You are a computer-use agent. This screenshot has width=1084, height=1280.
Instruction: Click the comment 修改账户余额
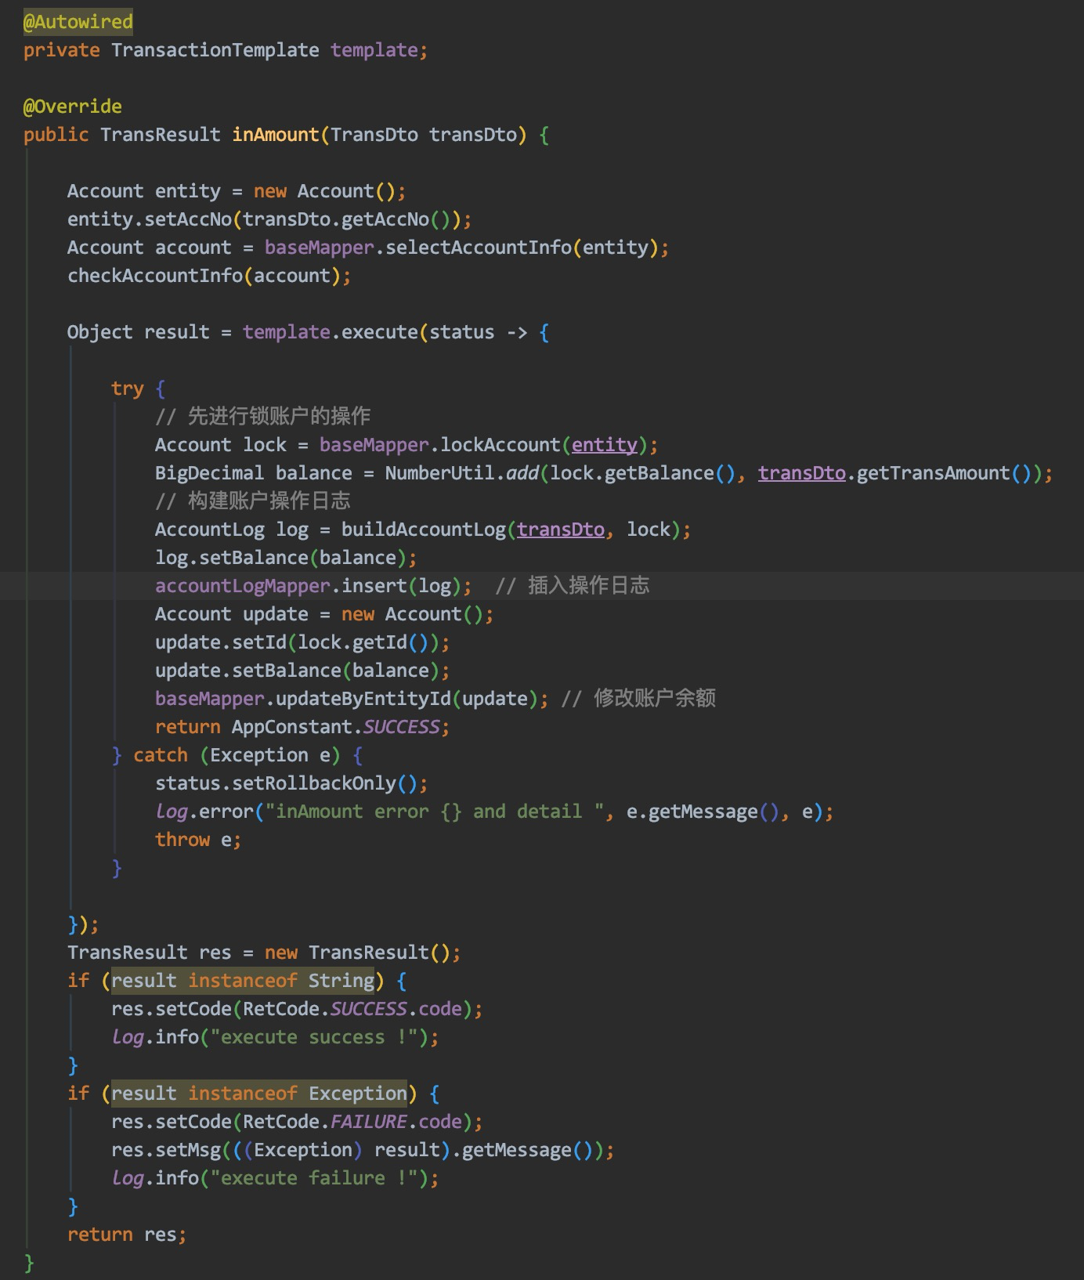(638, 698)
